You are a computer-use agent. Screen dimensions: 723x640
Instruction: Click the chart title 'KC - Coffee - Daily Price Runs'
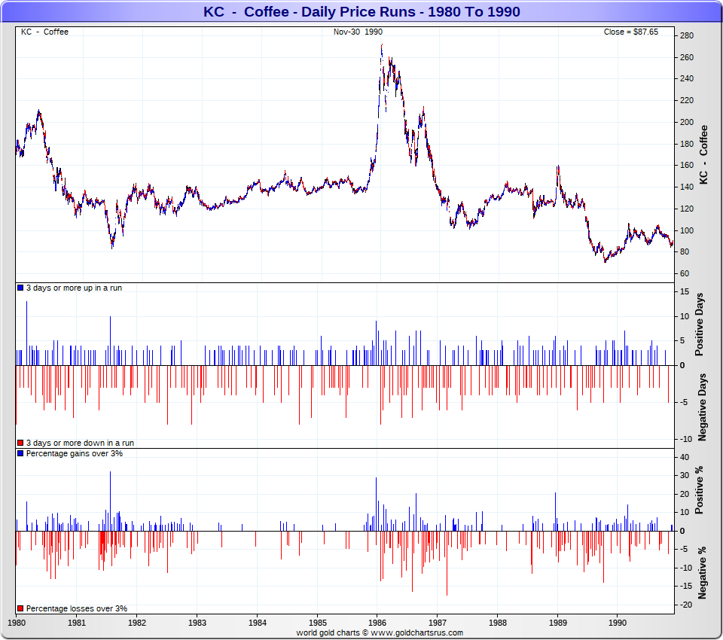(x=361, y=12)
